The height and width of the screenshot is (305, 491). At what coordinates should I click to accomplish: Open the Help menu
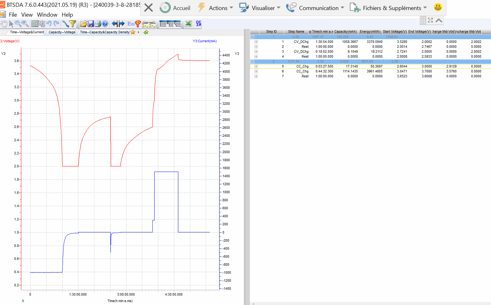(67, 15)
